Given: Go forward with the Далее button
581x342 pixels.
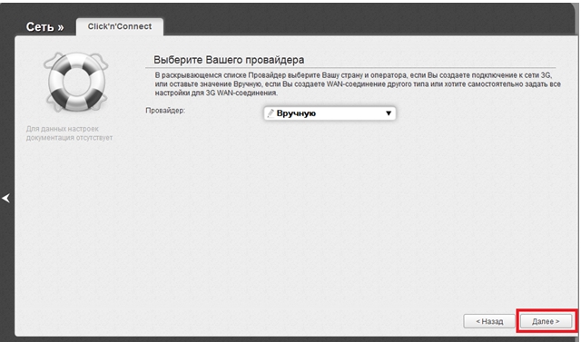Looking at the screenshot, I should (546, 321).
